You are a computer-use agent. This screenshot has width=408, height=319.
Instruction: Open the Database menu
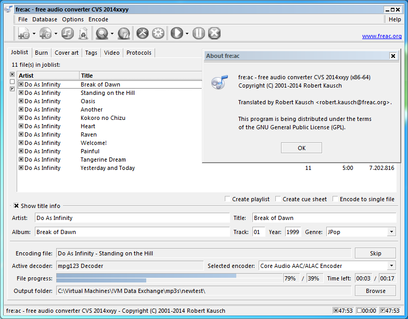45,19
